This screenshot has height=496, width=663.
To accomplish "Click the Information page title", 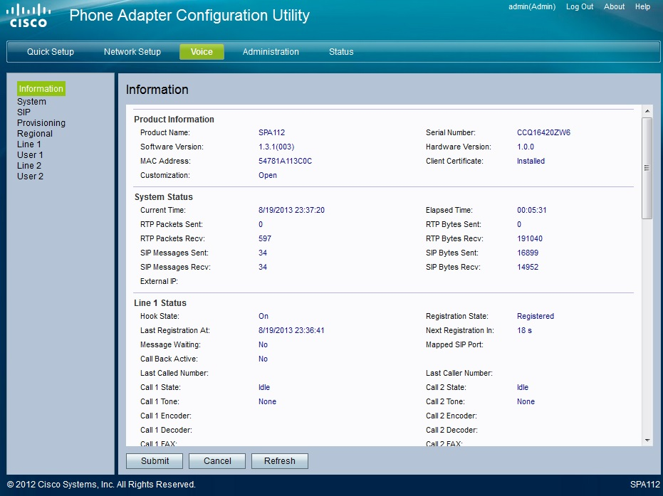I will click(x=157, y=90).
